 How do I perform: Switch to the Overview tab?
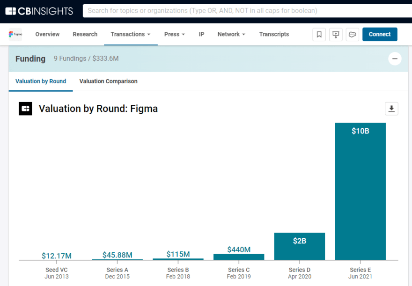[x=47, y=34]
